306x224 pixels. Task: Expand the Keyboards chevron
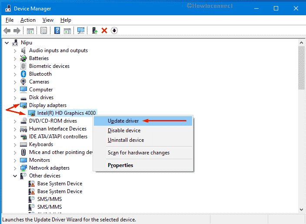pos(15,145)
